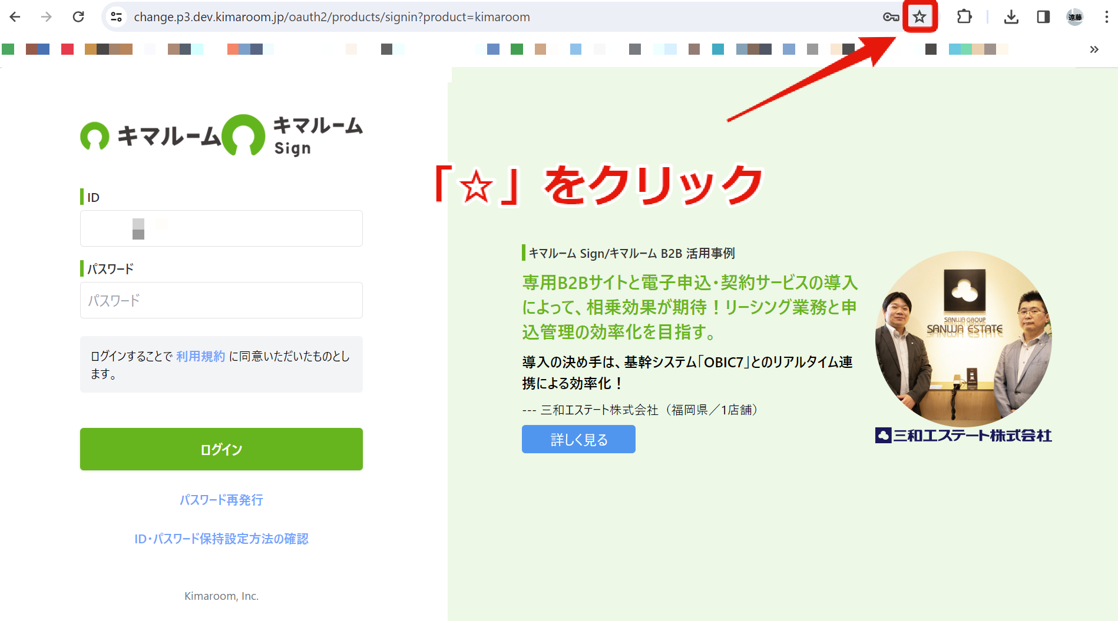Bookmark this page with the star icon
Image resolution: width=1118 pixels, height=621 pixels.
tap(919, 17)
